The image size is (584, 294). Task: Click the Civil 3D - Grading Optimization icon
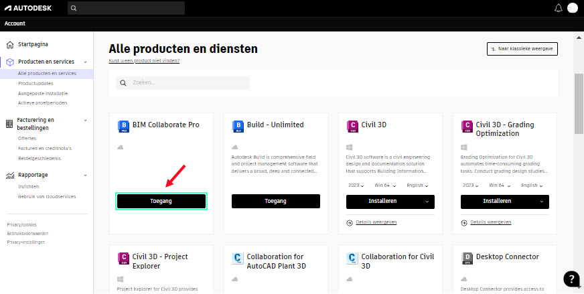click(467, 127)
